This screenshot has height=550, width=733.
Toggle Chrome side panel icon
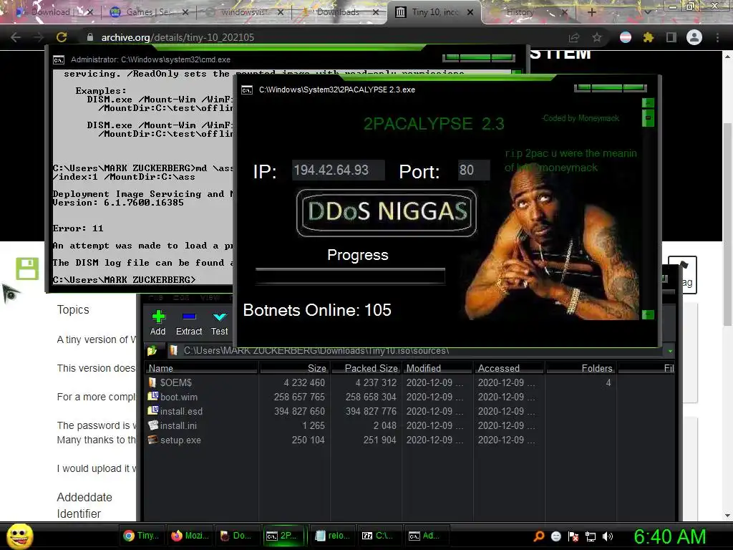pyautogui.click(x=671, y=37)
